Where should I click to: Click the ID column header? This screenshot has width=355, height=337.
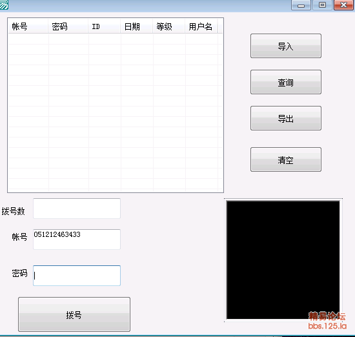coord(105,26)
